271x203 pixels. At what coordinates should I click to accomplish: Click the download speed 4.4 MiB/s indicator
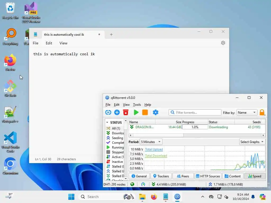pos(169,184)
